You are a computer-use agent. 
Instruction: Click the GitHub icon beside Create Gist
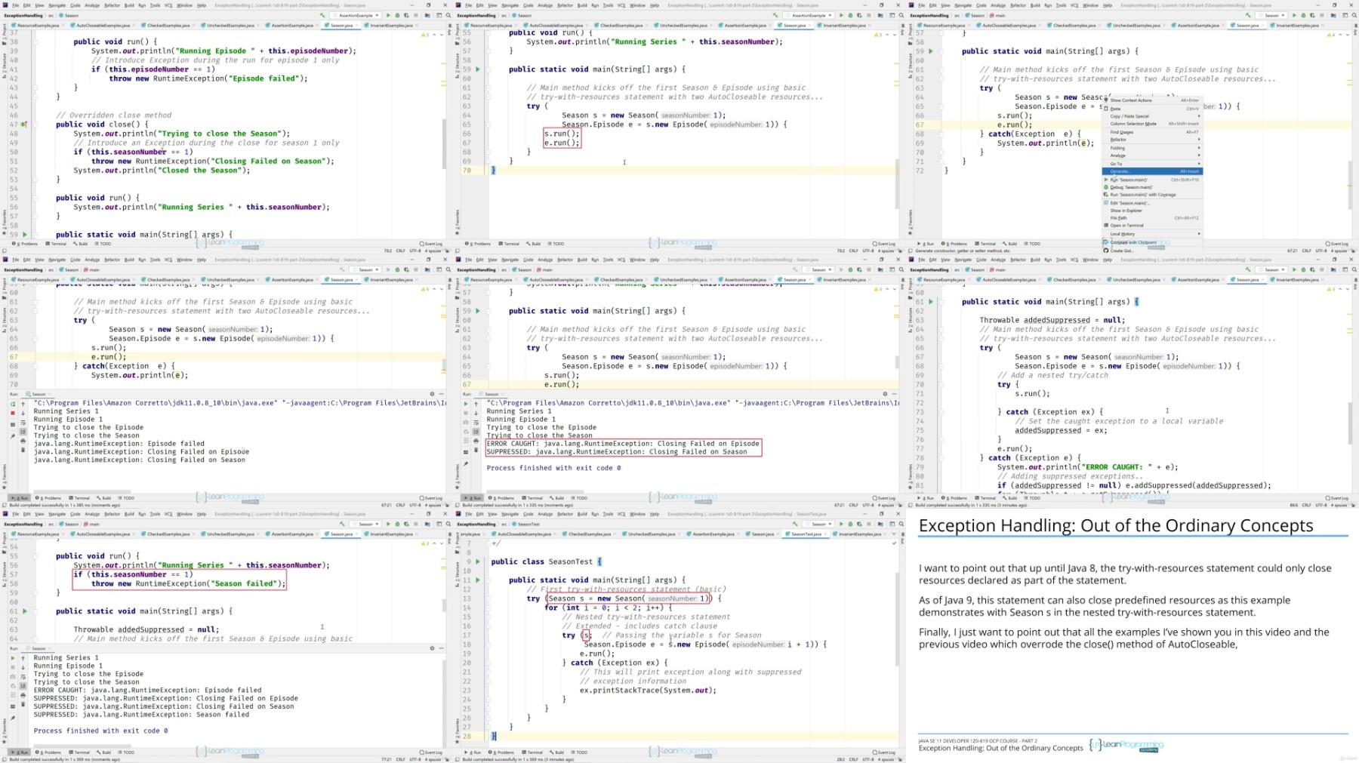click(1106, 251)
